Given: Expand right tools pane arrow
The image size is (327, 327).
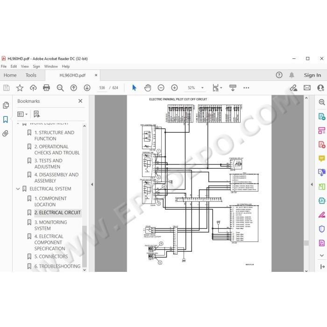Looking at the screenshot, I should (312, 185).
